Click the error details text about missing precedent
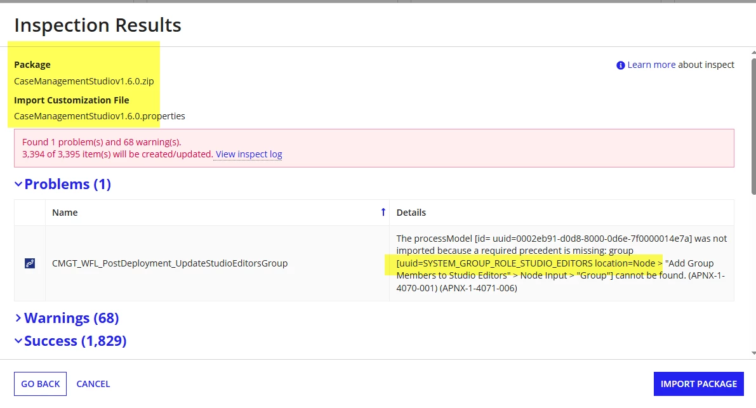 coord(562,263)
